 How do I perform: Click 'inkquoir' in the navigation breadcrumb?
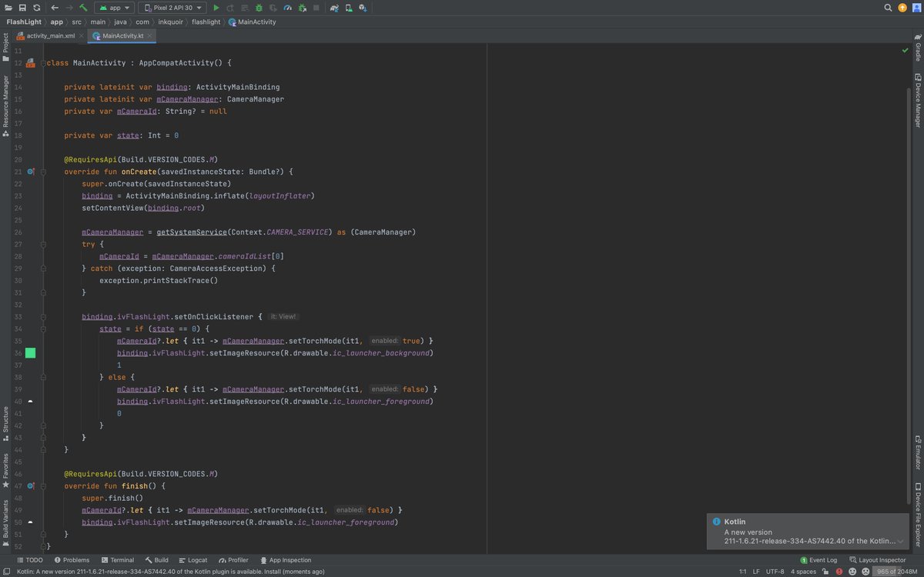click(x=171, y=22)
